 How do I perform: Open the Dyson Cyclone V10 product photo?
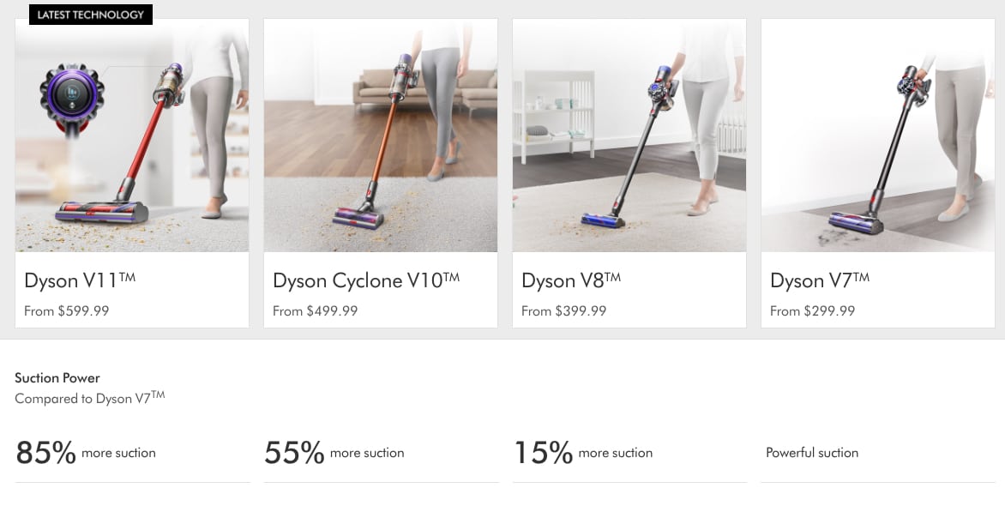(380, 136)
